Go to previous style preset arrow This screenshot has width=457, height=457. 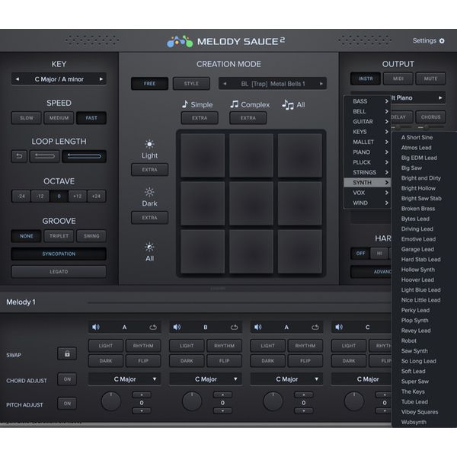click(225, 84)
